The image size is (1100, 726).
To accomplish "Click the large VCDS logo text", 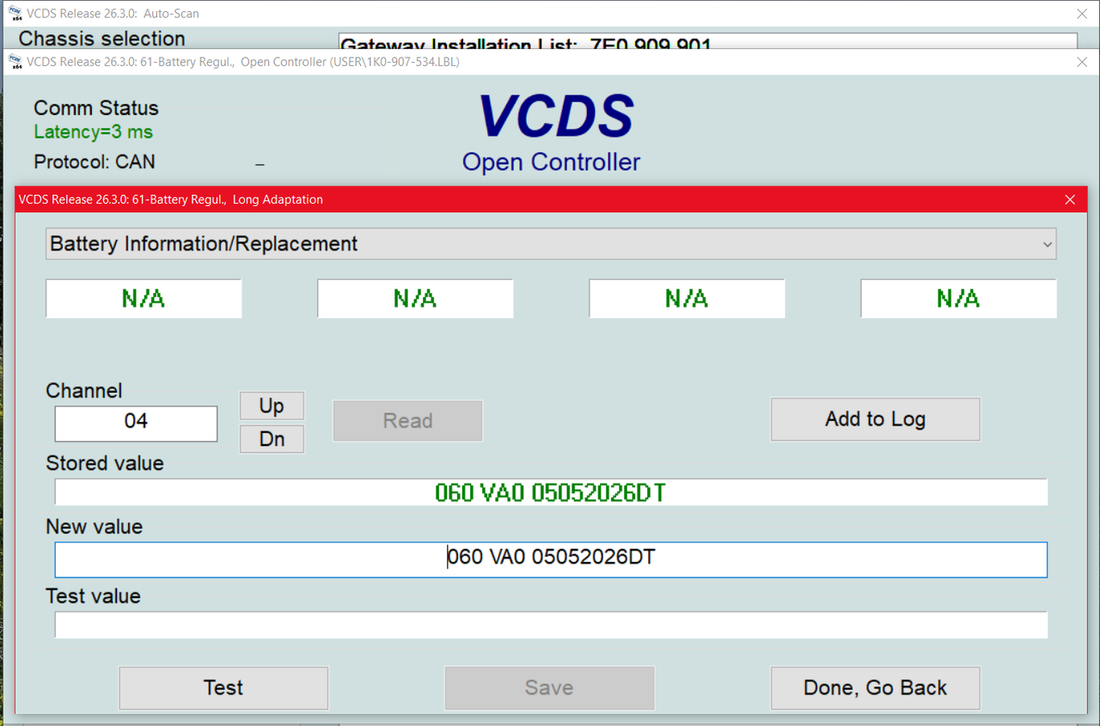I will tap(556, 116).
